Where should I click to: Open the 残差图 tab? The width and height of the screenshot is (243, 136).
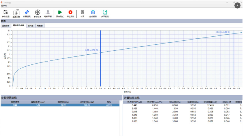(40, 25)
